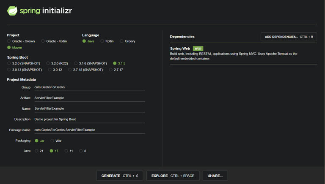Generate the project with GENERATE button
Viewport: 325px width, 184px height.
coord(120,176)
